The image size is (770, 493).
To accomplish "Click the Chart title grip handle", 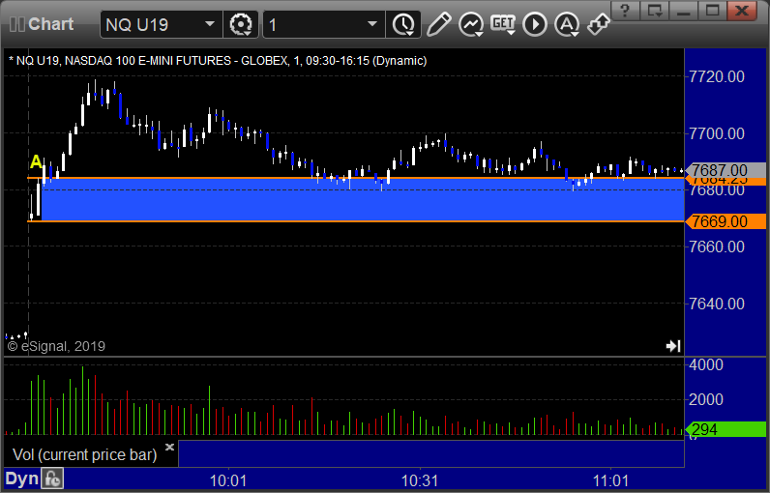I will 16,24.
